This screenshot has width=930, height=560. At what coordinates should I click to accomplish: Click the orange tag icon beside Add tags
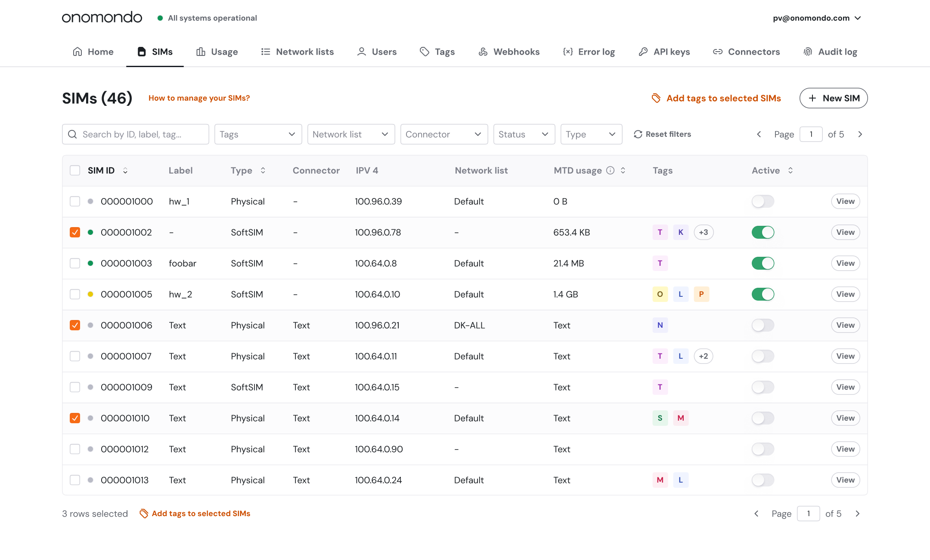pos(656,98)
